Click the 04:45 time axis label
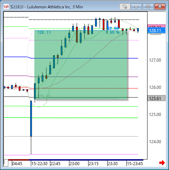 tap(17, 164)
